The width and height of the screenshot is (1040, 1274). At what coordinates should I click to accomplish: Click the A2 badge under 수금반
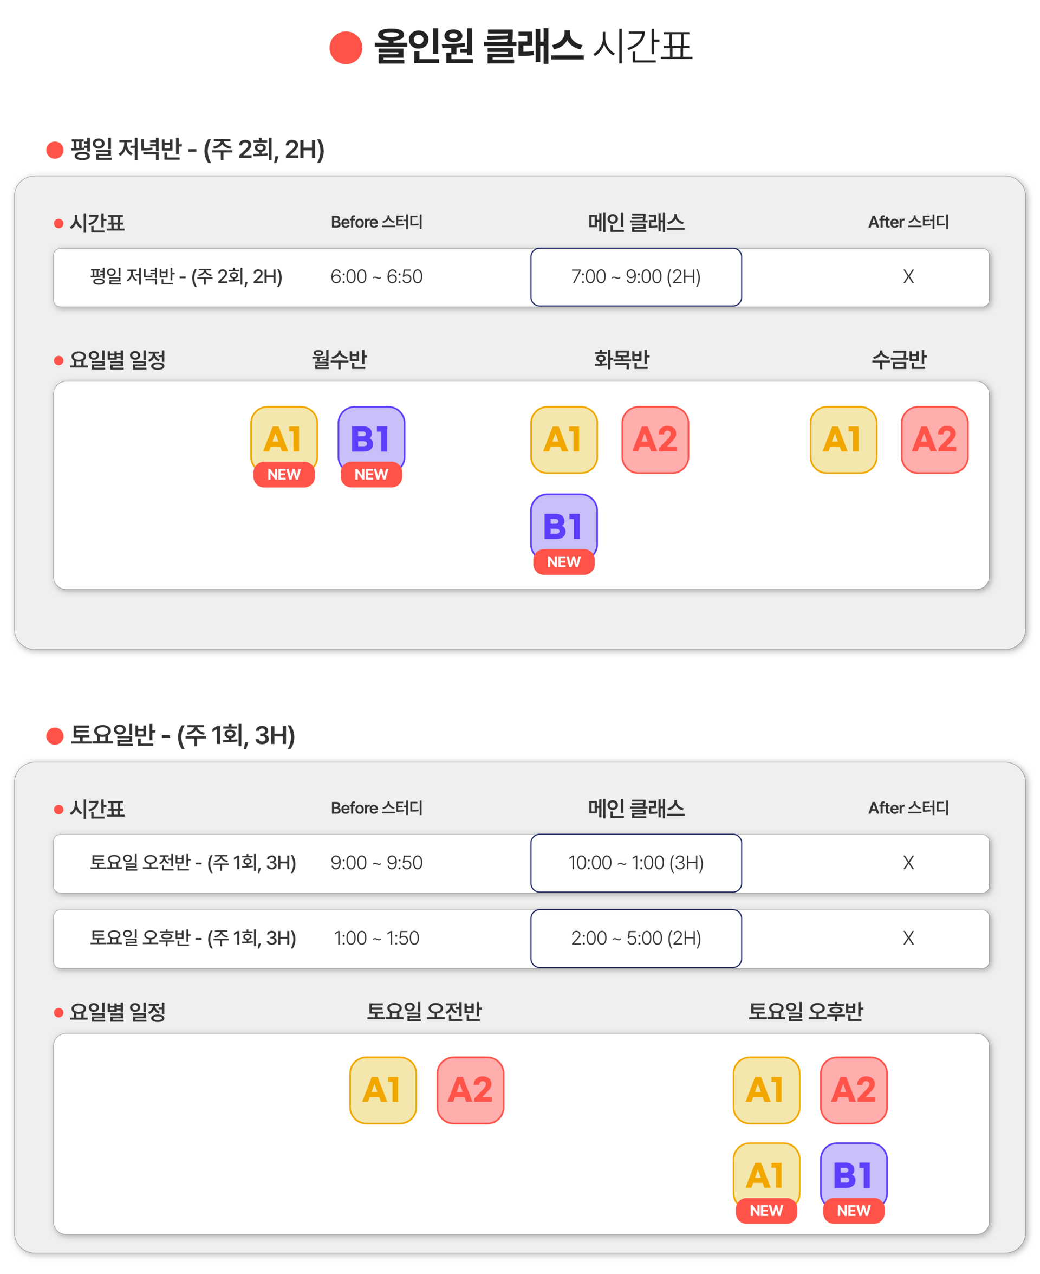(x=934, y=440)
